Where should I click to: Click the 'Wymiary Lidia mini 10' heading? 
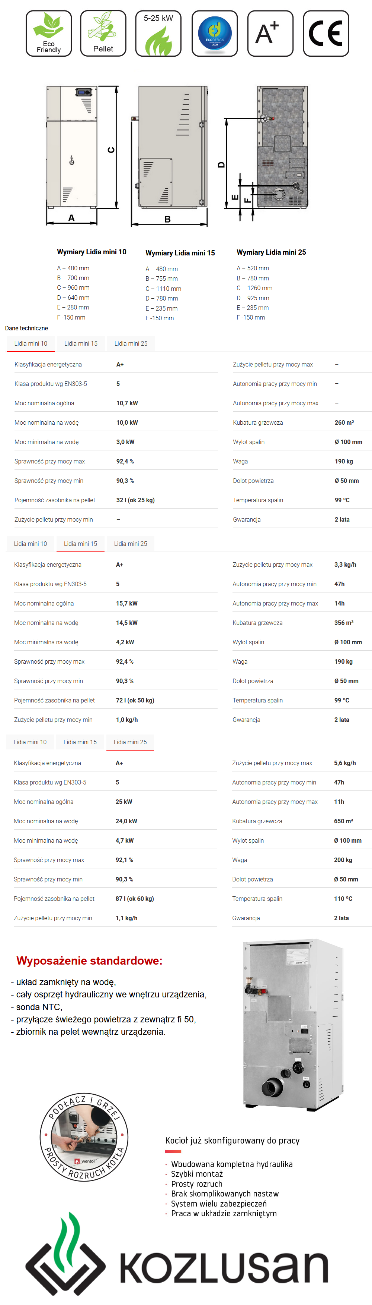pos(92,252)
